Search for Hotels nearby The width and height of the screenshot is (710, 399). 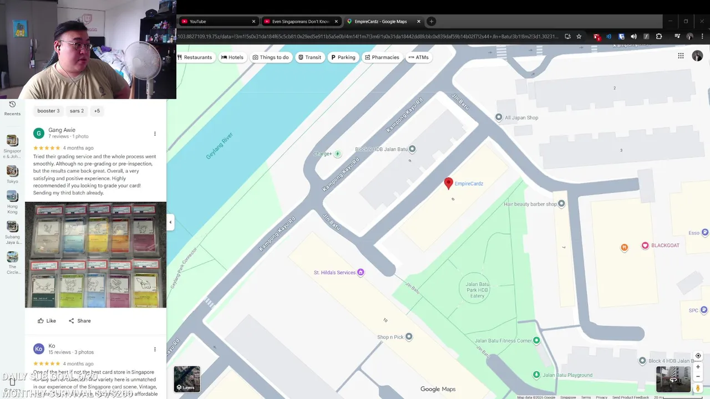232,57
